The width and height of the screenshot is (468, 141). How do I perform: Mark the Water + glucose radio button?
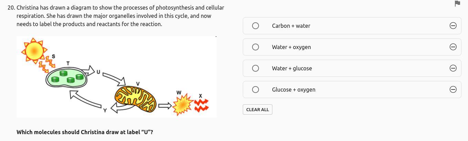tap(256, 68)
